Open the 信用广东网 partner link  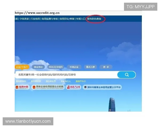coord(74,87)
